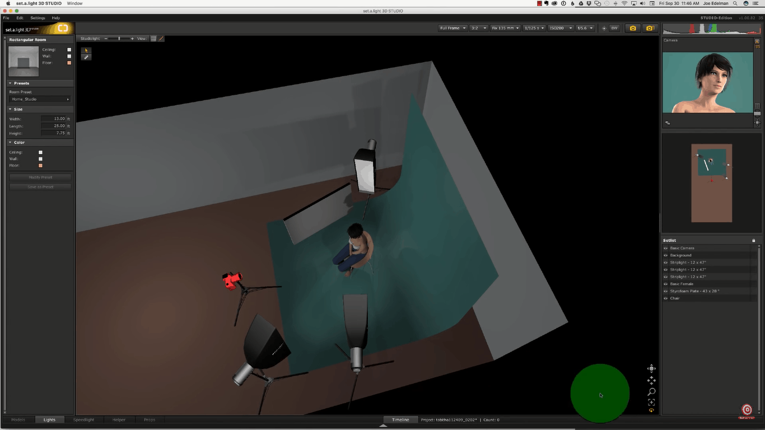Hide the Styrofoam Plate in Setlist
Viewport: 765px width, 430px height.
tap(666, 291)
